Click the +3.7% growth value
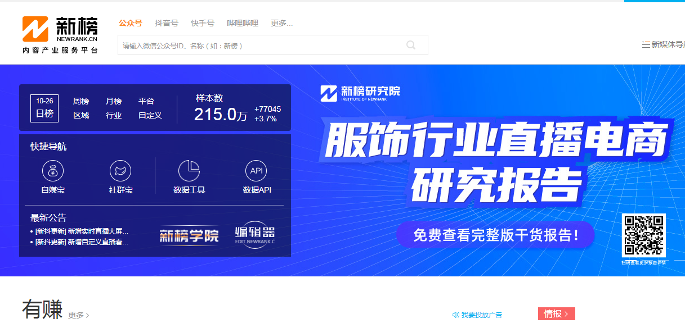The height and width of the screenshot is (323, 685). (x=266, y=119)
